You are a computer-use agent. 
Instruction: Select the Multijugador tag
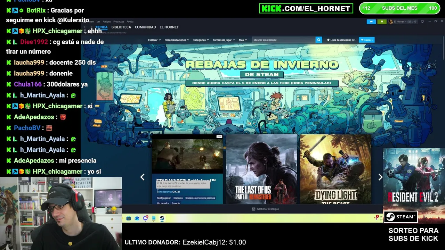coord(164,198)
